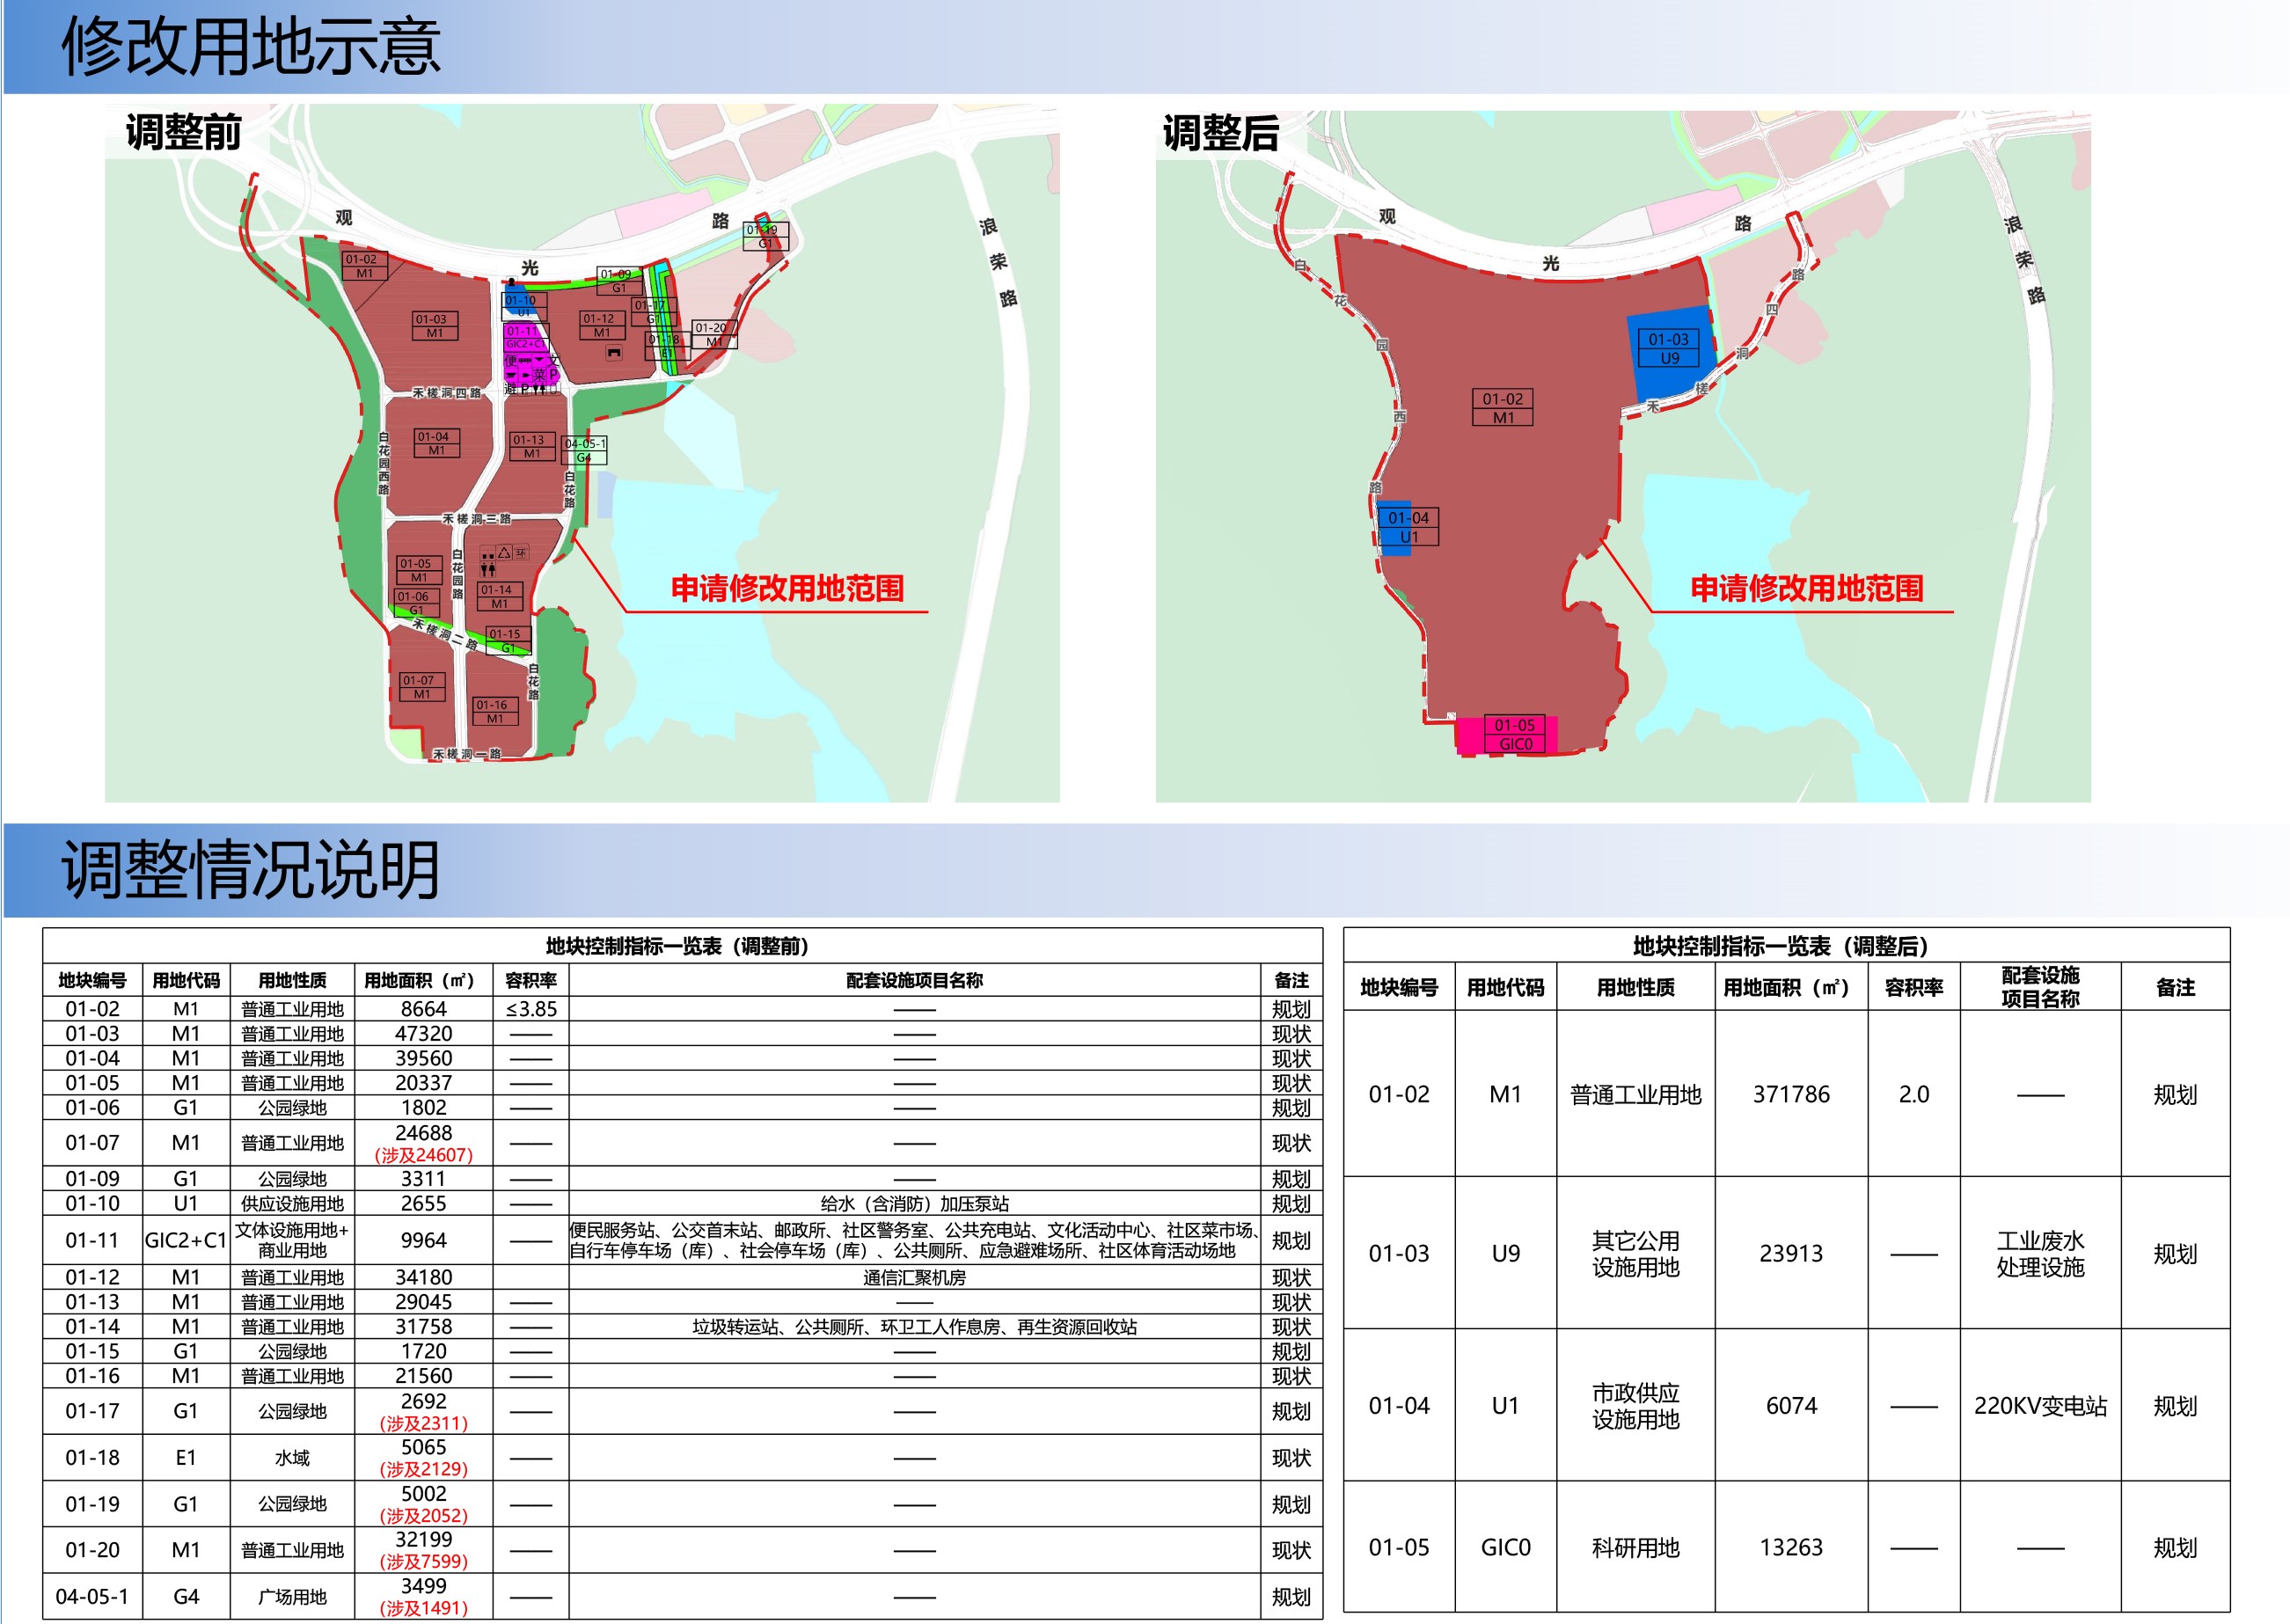The image size is (2290, 1624).
Task: Click the 01-02 M1 label on the adjusted map
Action: click(x=1502, y=408)
